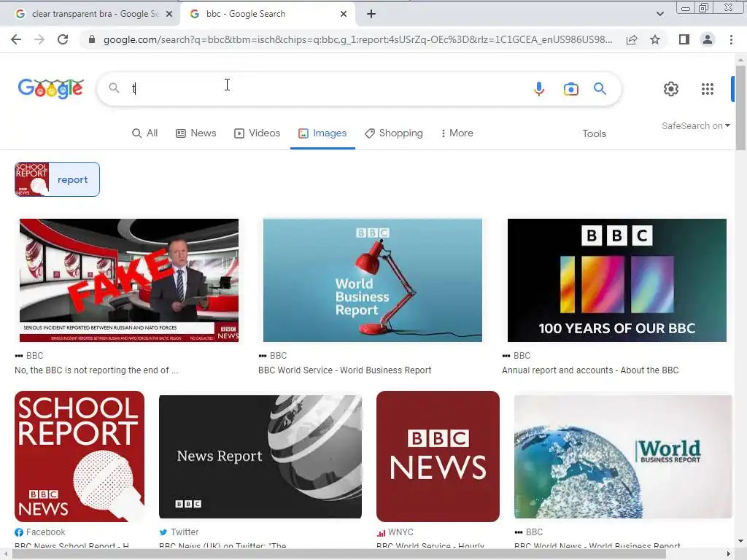Viewport: 747px width, 560px height.
Task: Open a new browser tab
Action: click(x=371, y=14)
